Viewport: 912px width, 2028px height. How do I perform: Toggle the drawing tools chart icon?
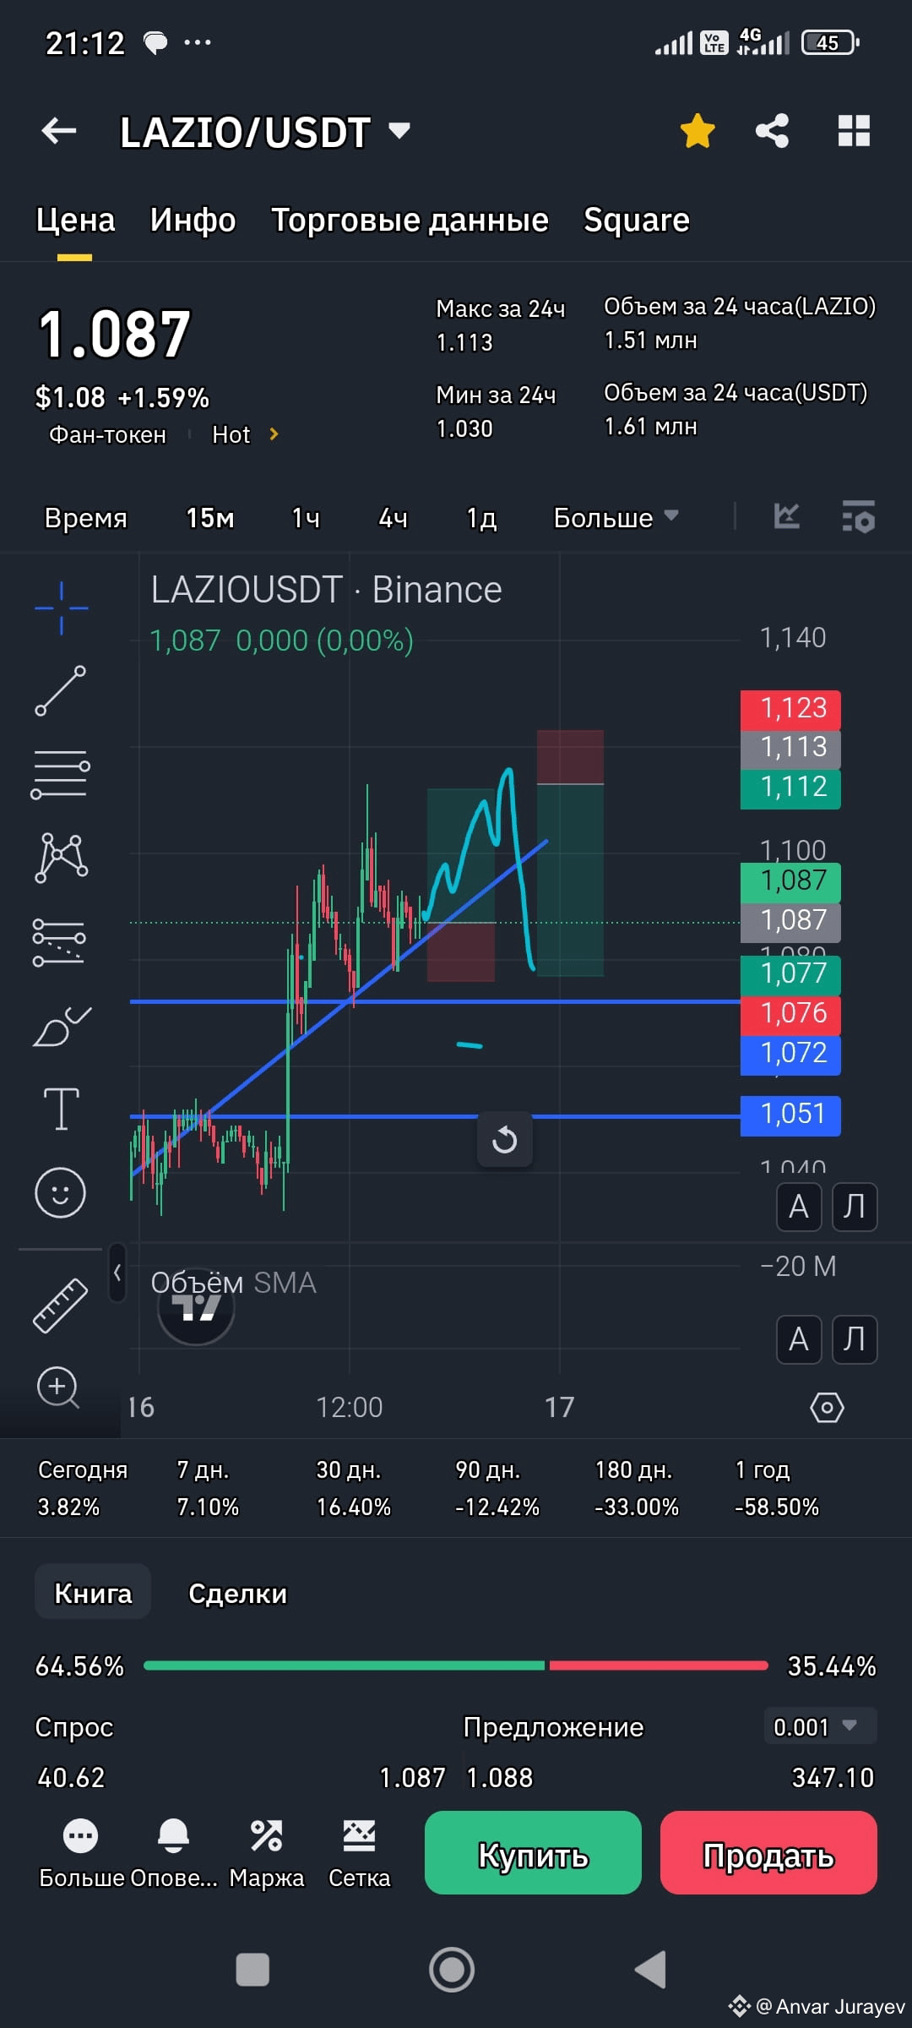786,515
